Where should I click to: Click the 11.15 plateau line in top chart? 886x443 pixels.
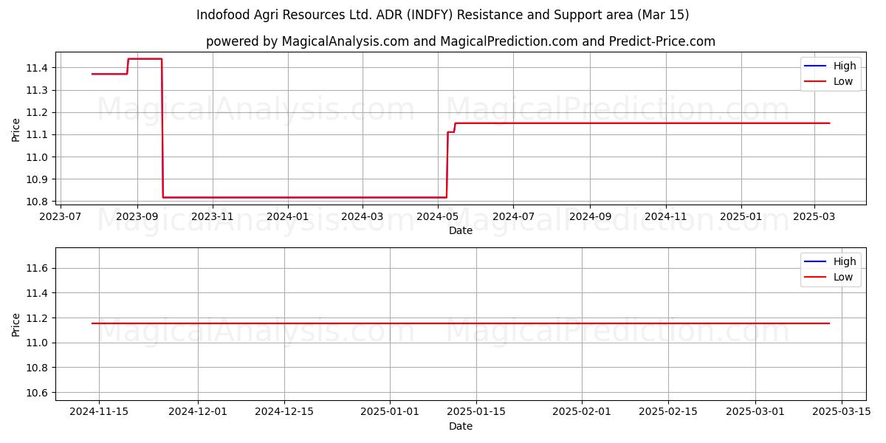tap(642, 123)
